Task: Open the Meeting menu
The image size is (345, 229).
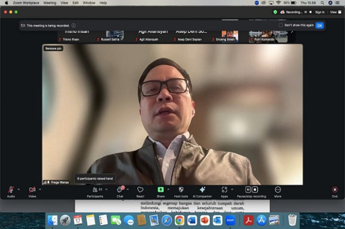Action: (x=49, y=3)
